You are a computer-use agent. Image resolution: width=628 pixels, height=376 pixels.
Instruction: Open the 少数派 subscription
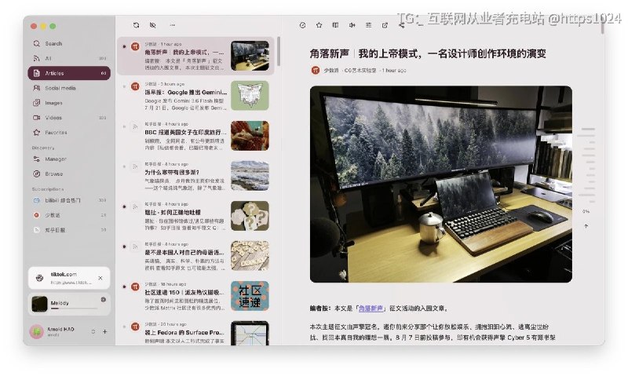pyautogui.click(x=69, y=215)
